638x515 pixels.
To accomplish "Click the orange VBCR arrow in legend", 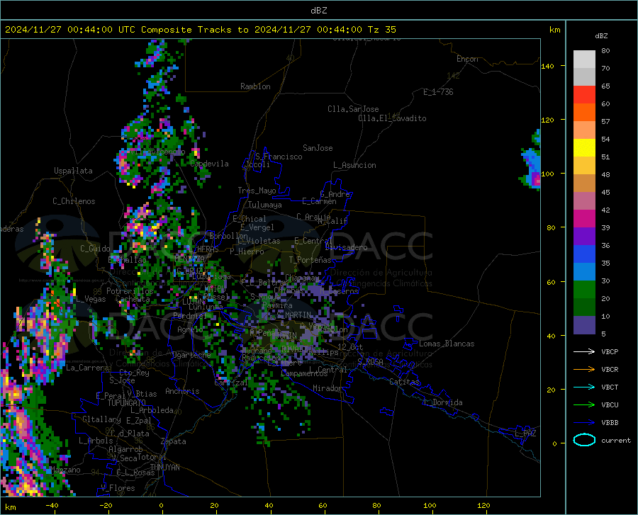I will [x=584, y=369].
